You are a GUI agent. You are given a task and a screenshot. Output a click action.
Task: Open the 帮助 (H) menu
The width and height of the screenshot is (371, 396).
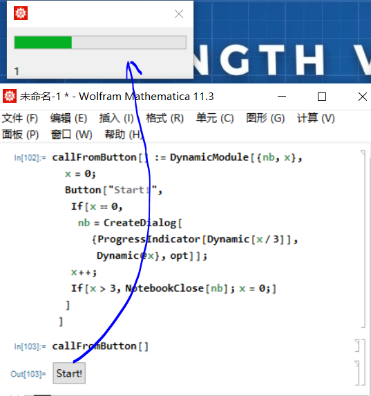pyautogui.click(x=124, y=135)
